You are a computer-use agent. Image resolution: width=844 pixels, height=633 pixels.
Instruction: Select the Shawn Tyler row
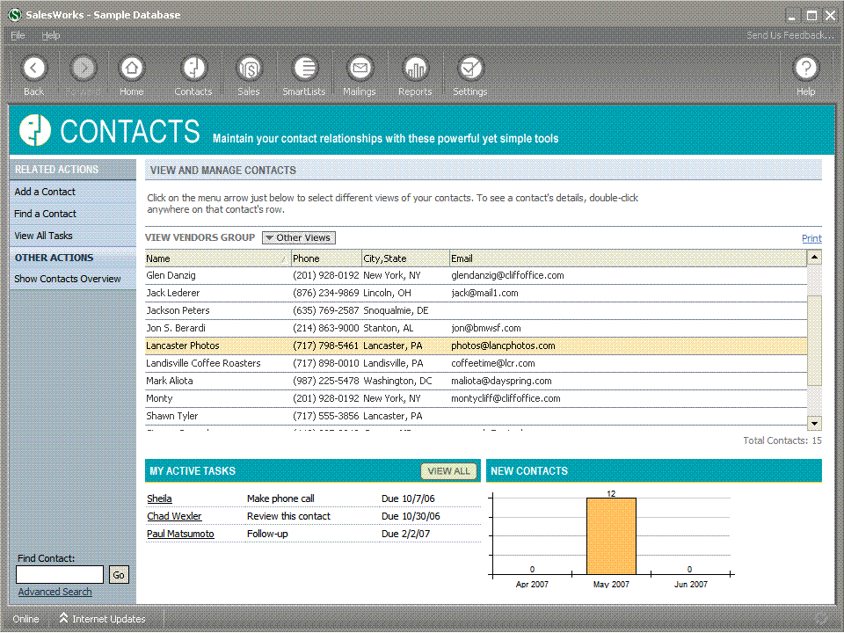click(x=476, y=416)
